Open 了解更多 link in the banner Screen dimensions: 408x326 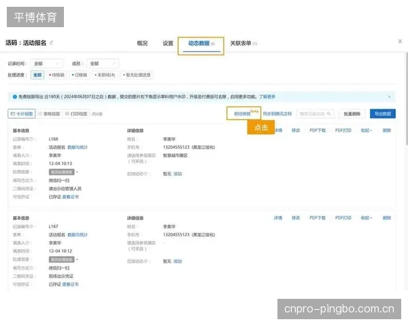pos(267,96)
